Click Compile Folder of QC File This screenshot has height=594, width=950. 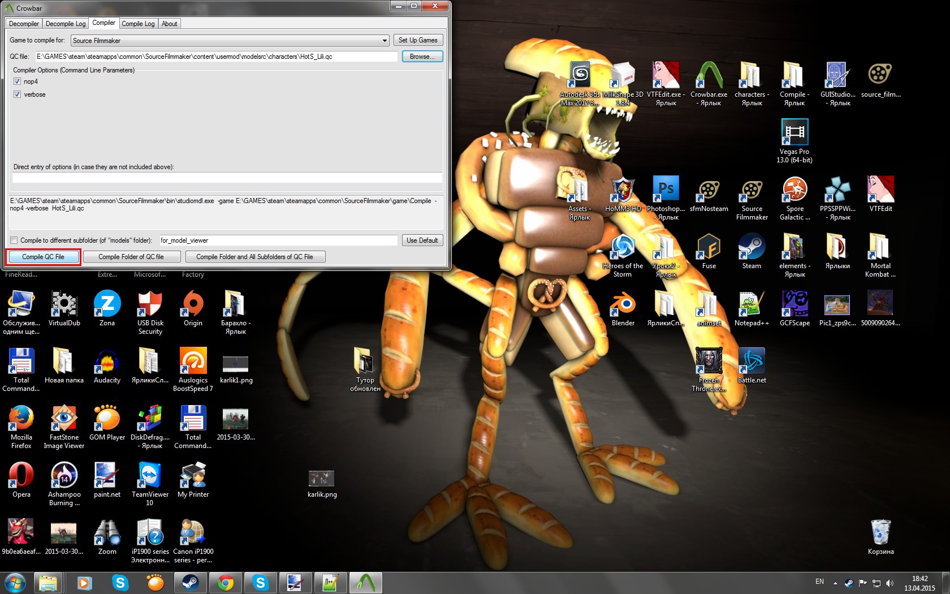[131, 257]
